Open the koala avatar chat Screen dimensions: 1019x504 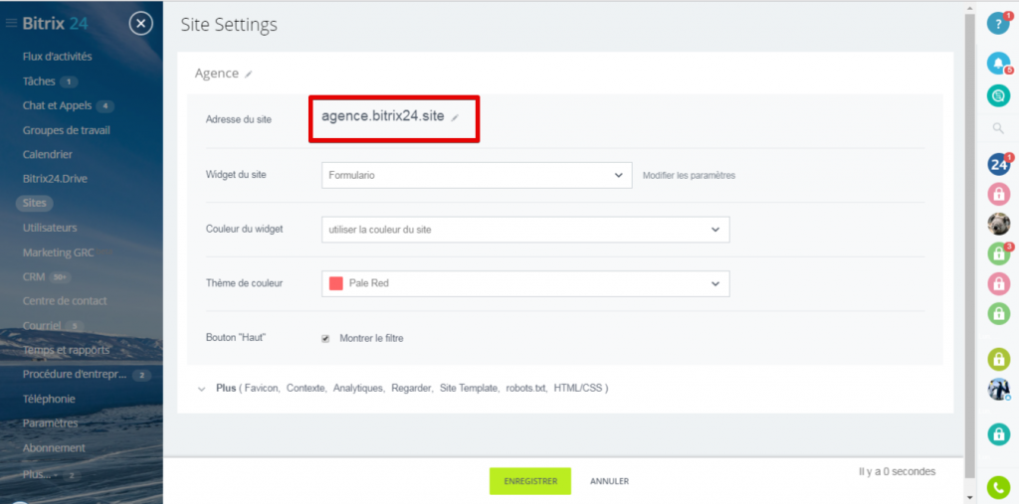(x=998, y=224)
